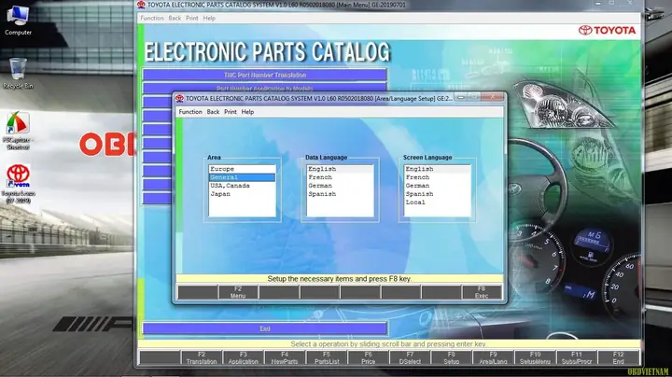
Task: Select the Toyota Lexus desktop shortcut
Action: pos(18,183)
